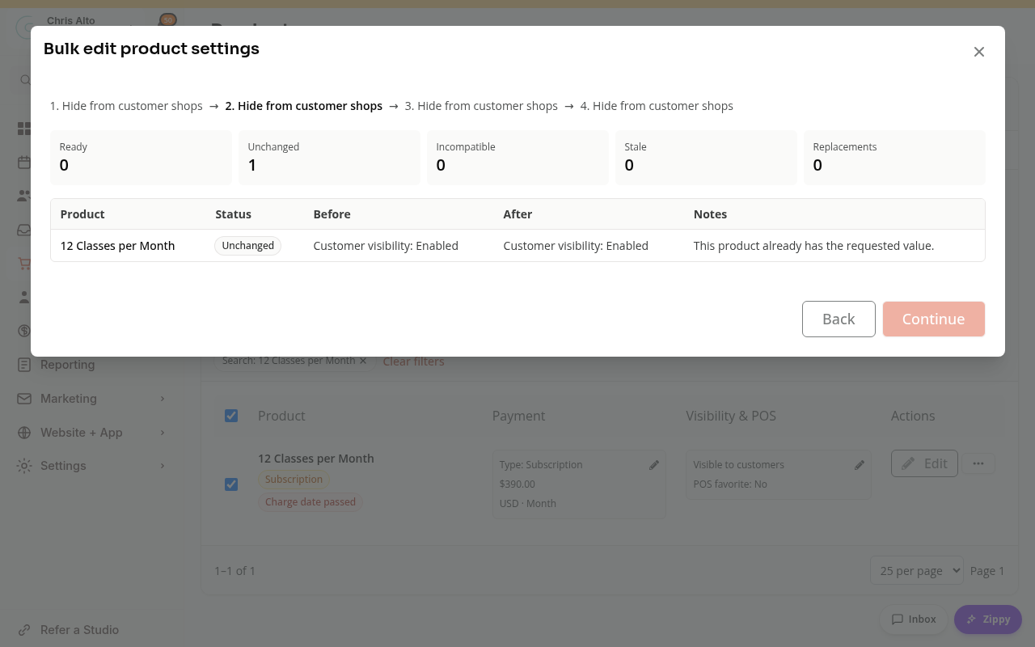Select step 1 Hide from customer shops
Image resolution: width=1035 pixels, height=647 pixels.
coord(126,106)
